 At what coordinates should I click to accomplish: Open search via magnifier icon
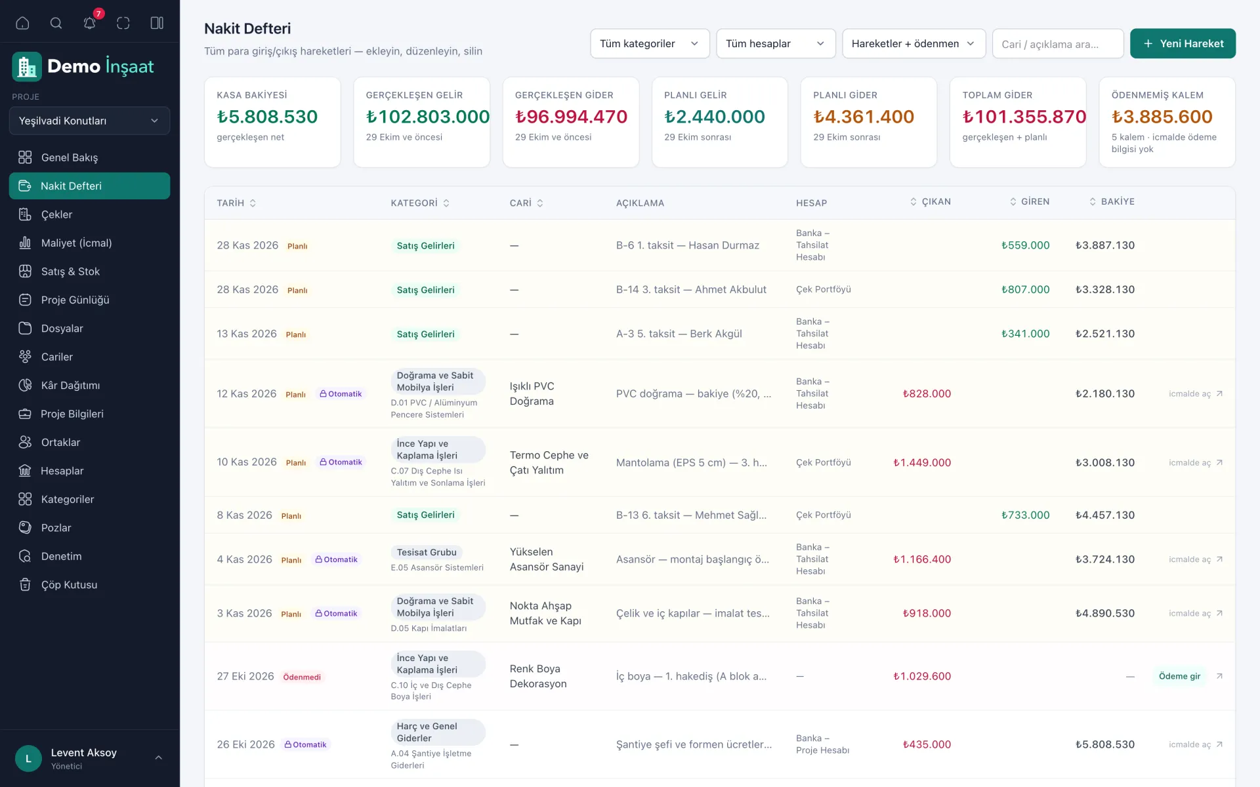point(56,23)
